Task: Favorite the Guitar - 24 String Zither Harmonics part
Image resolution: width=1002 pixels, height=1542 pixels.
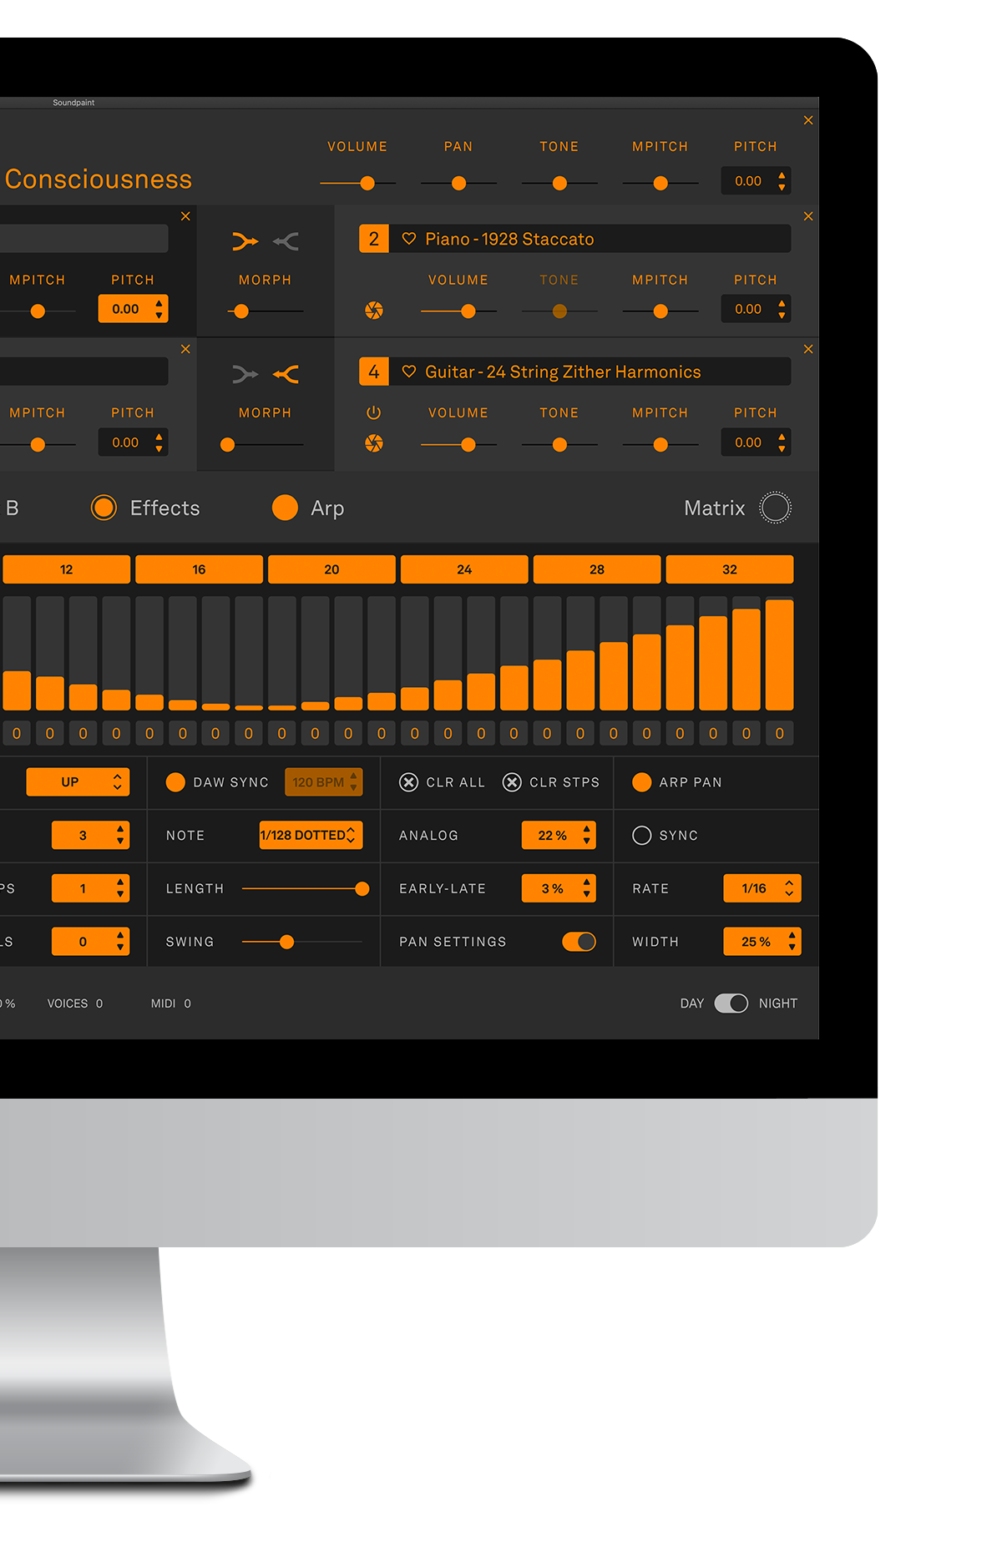Action: coord(409,372)
